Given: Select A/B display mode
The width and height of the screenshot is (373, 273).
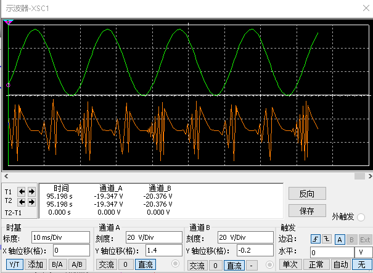Looking at the screenshot, I should (x=77, y=264).
